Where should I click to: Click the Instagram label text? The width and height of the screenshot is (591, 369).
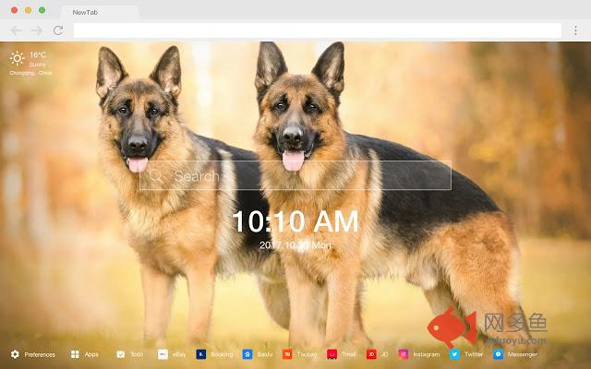[x=427, y=354]
